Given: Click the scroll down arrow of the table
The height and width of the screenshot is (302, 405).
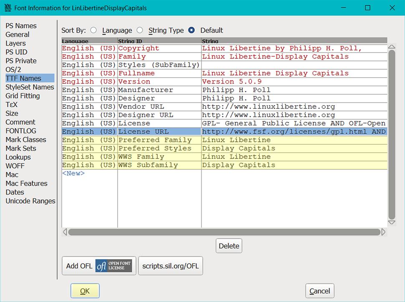Looking at the screenshot, I should click(x=392, y=222).
